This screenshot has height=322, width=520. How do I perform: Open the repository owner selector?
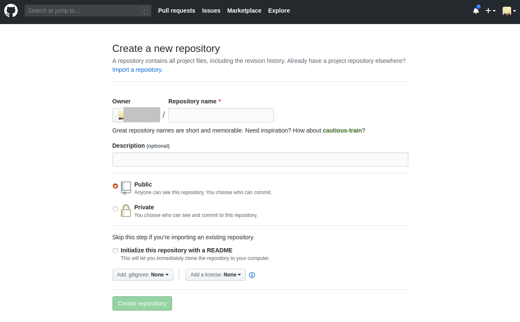[x=136, y=115]
